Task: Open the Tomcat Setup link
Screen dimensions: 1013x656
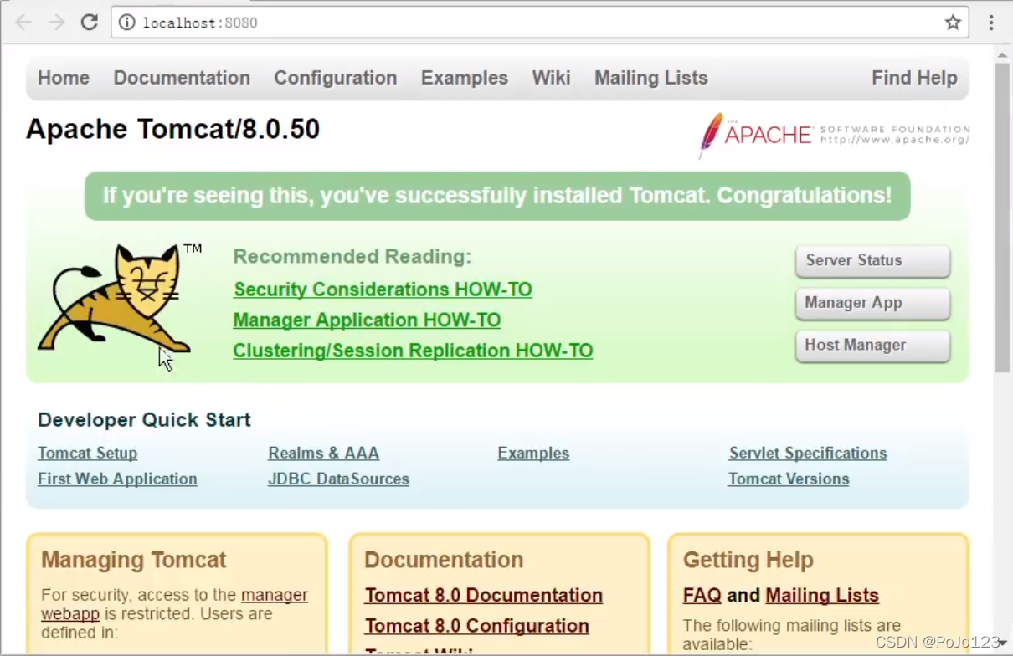Action: click(x=87, y=453)
